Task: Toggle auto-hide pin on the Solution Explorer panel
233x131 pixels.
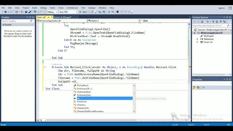Action: tap(227, 17)
